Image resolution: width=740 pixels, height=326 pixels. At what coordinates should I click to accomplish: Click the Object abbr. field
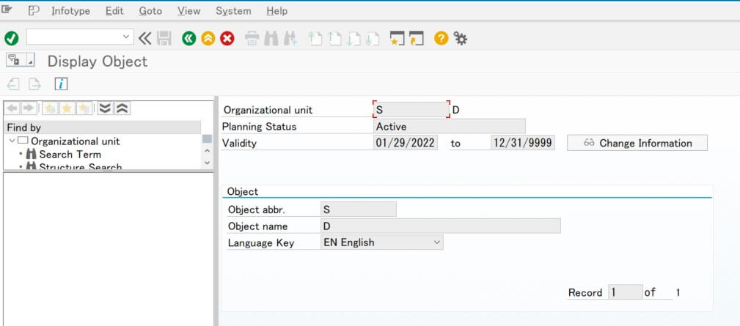click(358, 210)
